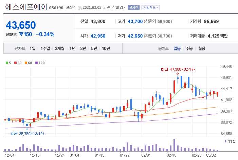
Task: Click the stock code 056190
Action: coord(56,8)
